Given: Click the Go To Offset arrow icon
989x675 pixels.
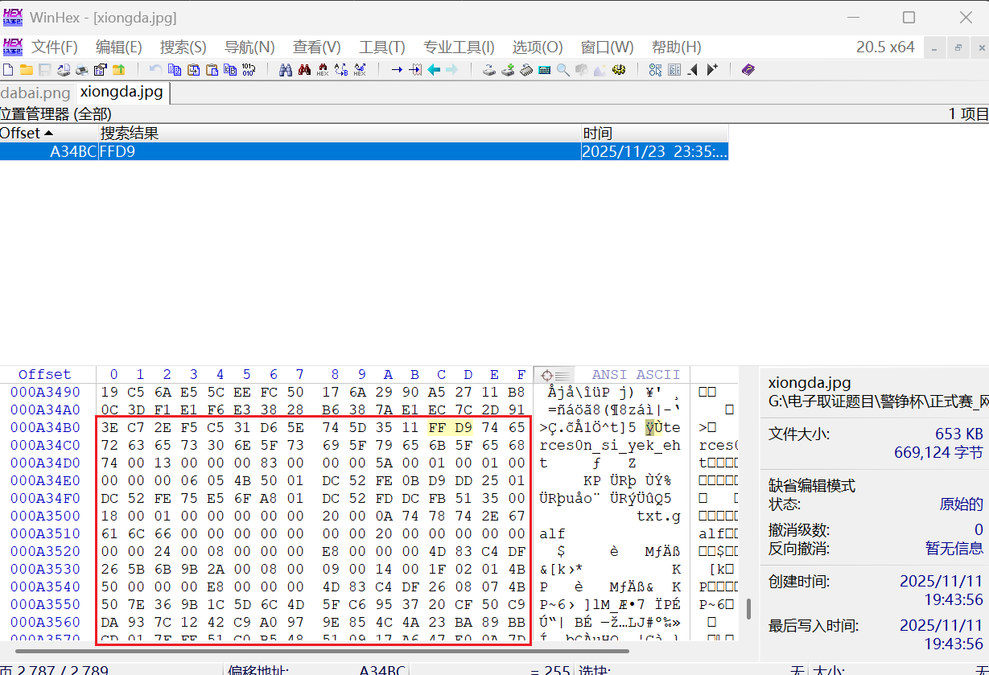Looking at the screenshot, I should (397, 70).
